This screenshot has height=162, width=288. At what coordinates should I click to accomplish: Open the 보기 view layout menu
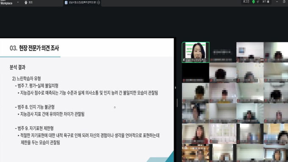266,2
